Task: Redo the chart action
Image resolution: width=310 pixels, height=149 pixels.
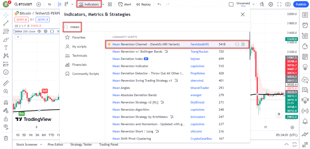Action: click(x=168, y=4)
